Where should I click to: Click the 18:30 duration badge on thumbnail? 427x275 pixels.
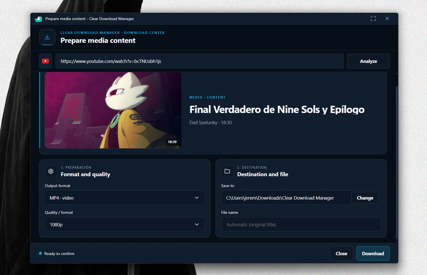pyautogui.click(x=172, y=142)
